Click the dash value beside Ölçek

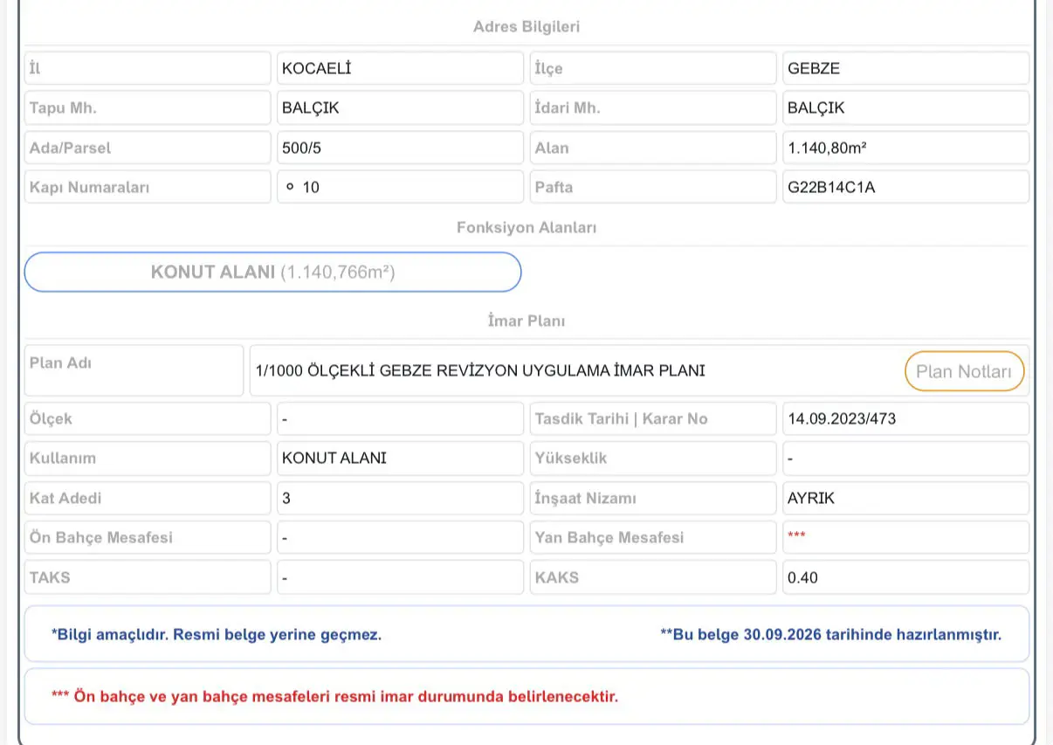[x=285, y=419]
